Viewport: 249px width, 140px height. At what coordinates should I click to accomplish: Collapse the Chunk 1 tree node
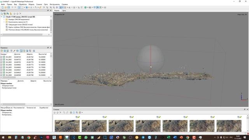coord(2,17)
